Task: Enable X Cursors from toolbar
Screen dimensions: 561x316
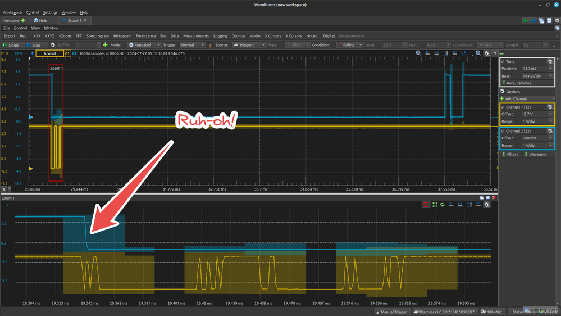Action: point(272,36)
